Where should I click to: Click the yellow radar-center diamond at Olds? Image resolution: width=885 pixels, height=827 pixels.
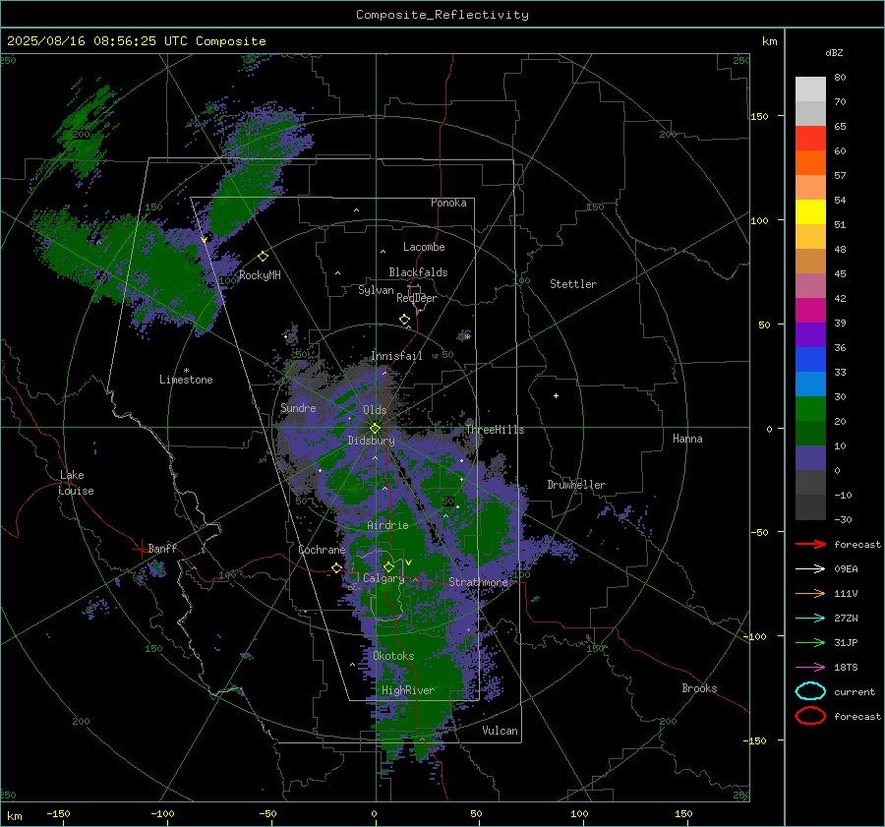tap(375, 429)
